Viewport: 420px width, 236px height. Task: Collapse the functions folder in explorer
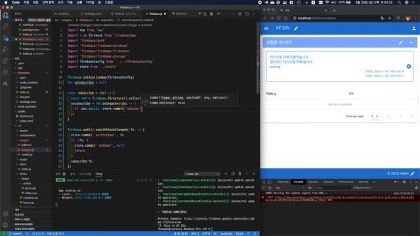(x=24, y=73)
